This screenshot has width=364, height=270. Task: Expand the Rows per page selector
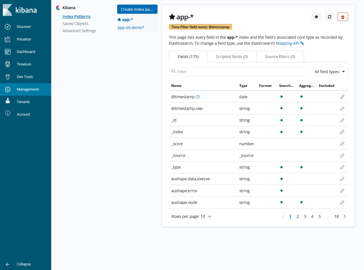191,216
